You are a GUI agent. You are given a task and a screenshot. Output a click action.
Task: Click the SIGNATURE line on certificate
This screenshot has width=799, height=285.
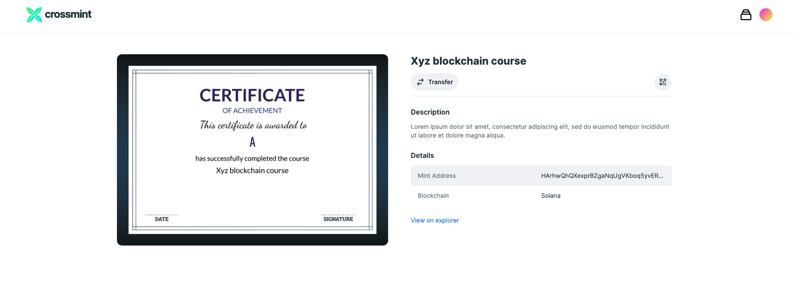(338, 218)
